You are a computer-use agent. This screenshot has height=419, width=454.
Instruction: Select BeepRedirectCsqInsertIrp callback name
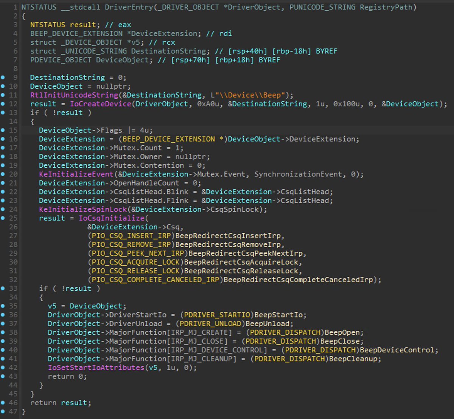pos(228,236)
